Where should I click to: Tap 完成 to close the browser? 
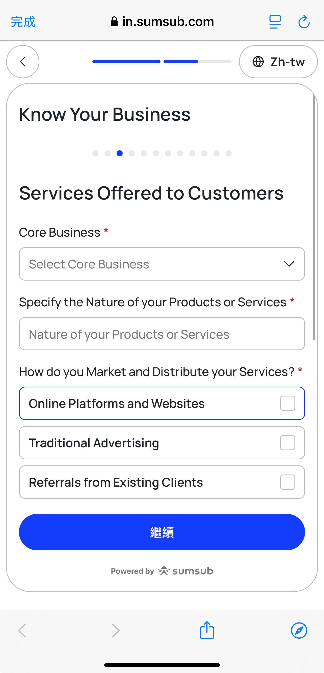click(23, 22)
